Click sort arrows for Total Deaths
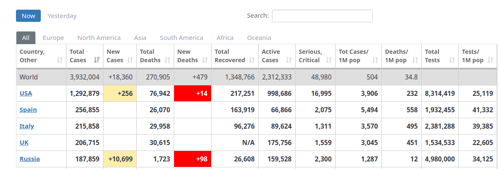Screen dimensions: 500x169 click(x=167, y=60)
